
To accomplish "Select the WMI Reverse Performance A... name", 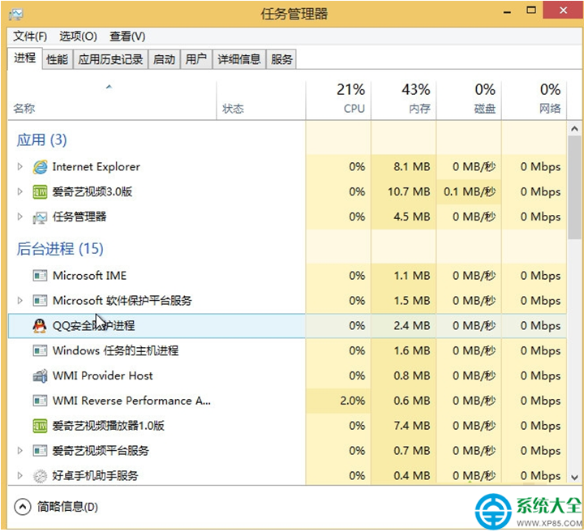I will pyautogui.click(x=131, y=401).
